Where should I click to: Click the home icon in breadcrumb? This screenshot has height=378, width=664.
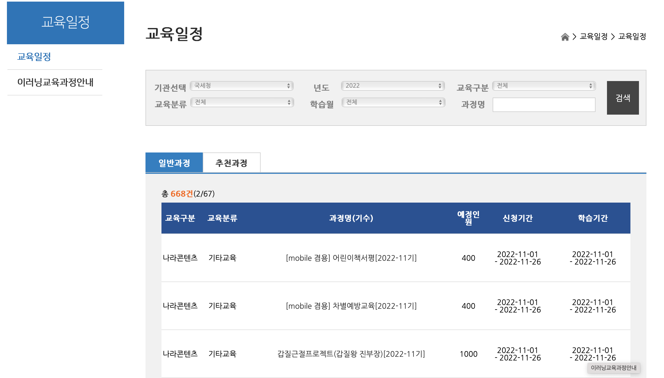(x=565, y=37)
